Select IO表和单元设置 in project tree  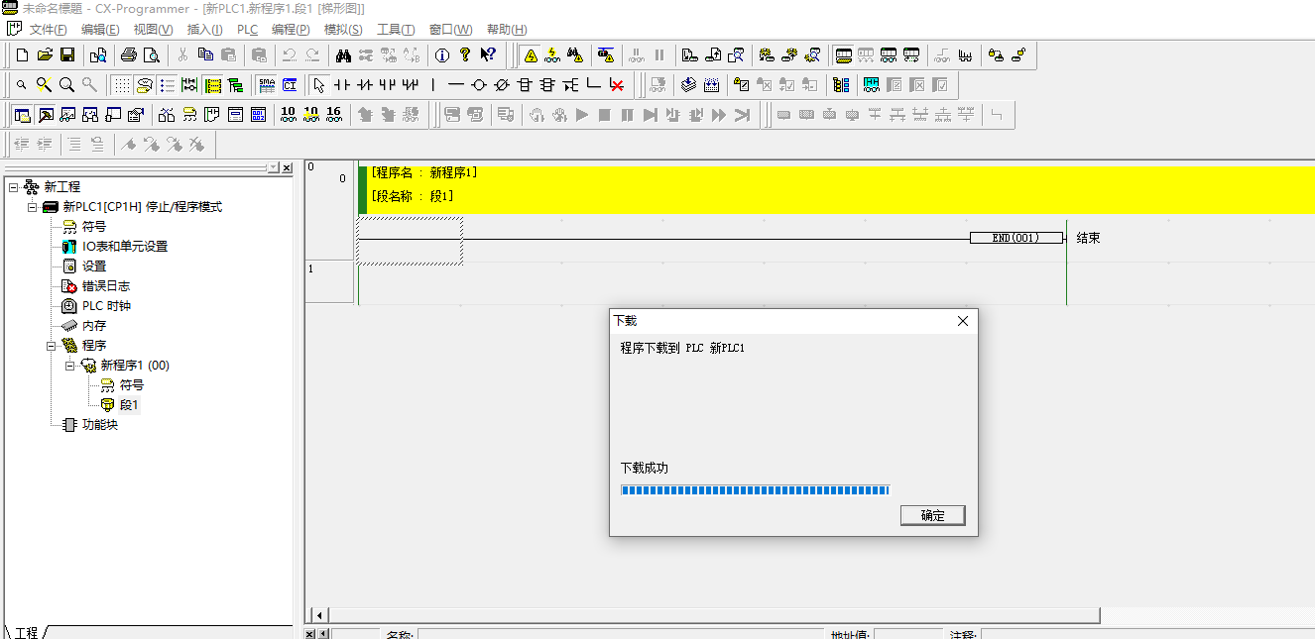coord(125,247)
